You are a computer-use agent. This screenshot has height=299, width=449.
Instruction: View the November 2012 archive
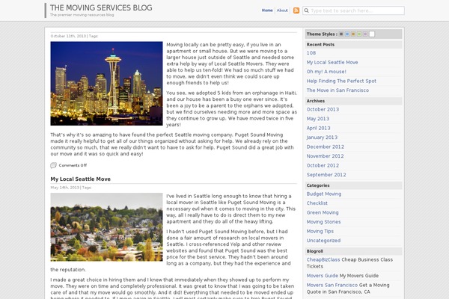[x=325, y=156]
